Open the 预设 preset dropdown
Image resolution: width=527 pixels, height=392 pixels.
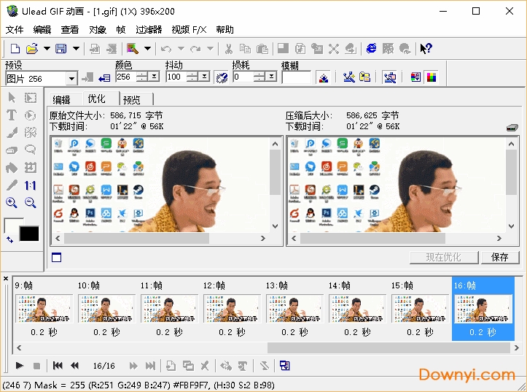pyautogui.click(x=71, y=78)
